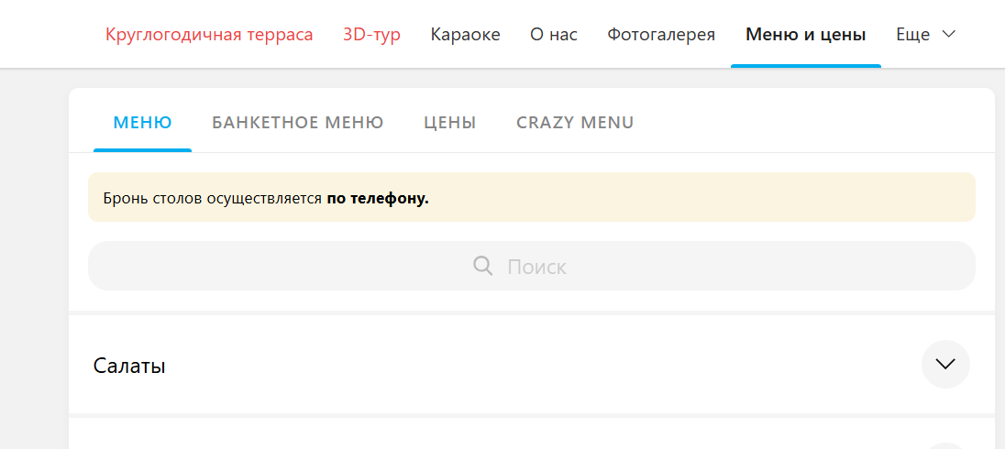Select Меню и цены navigation item

coord(806,35)
